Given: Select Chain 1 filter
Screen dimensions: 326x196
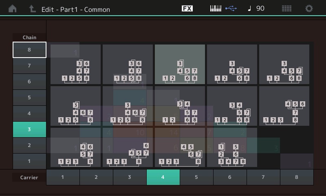Looking at the screenshot, I should coord(29,161).
